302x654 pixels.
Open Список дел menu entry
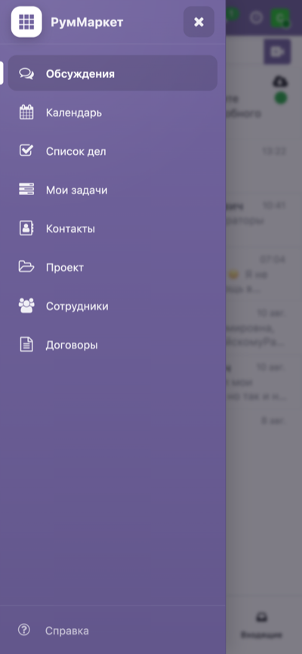[x=112, y=151]
